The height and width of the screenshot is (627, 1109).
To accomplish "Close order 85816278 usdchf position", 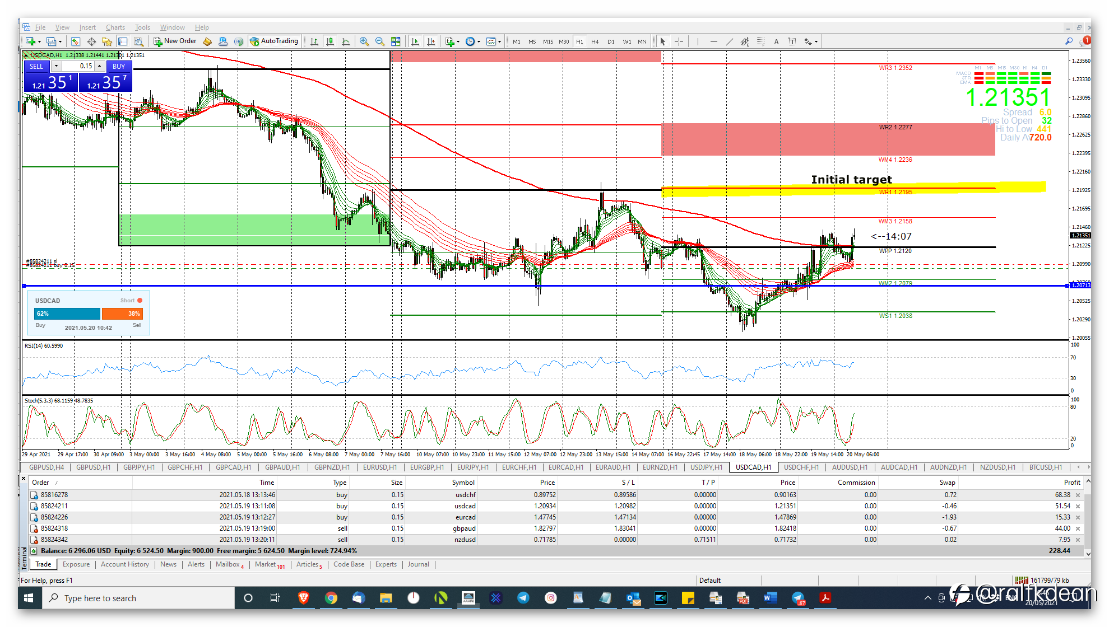I will tap(1078, 495).
